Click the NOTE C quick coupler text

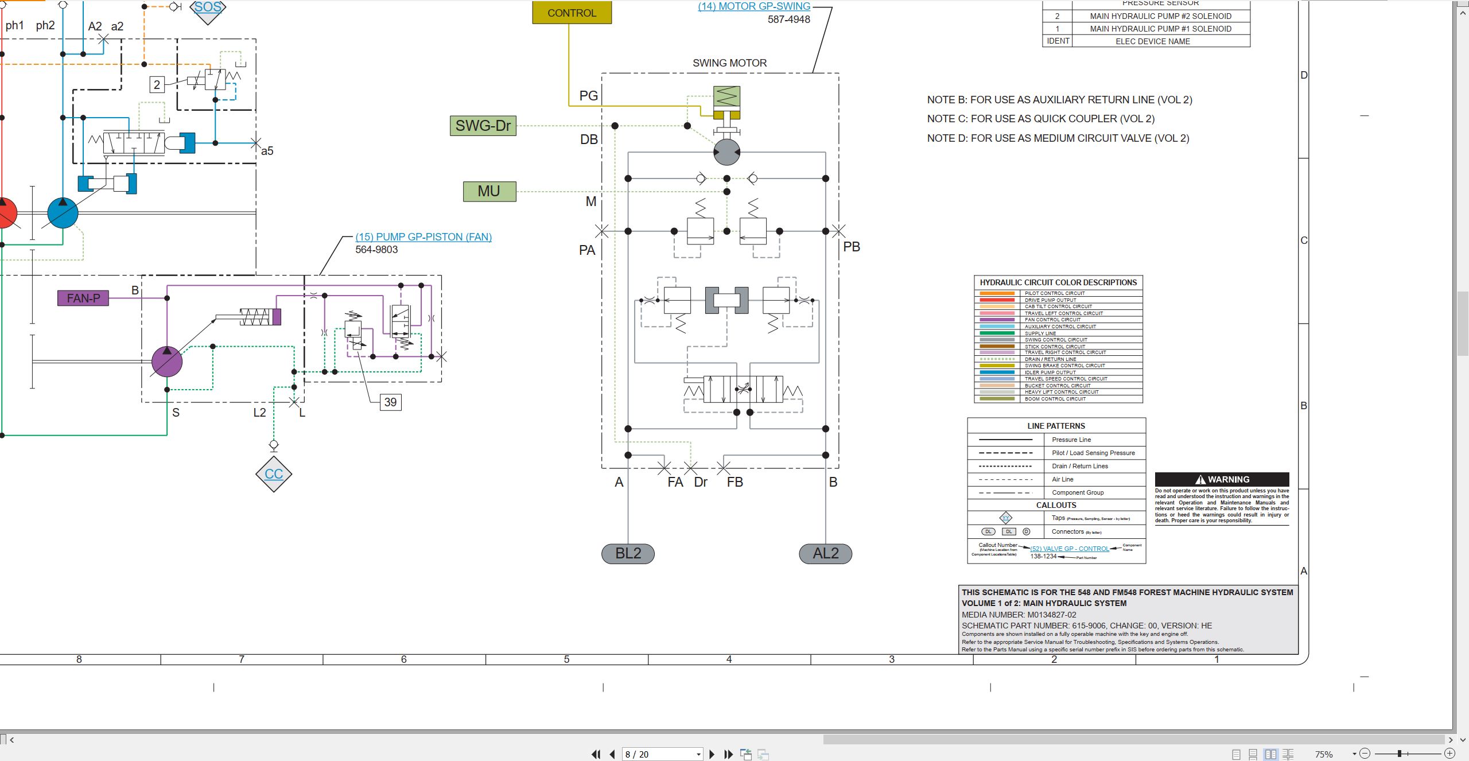(1040, 119)
